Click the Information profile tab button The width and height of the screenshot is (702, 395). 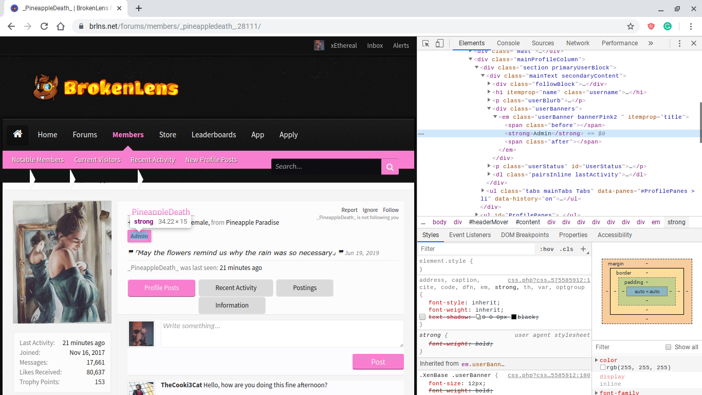(232, 305)
